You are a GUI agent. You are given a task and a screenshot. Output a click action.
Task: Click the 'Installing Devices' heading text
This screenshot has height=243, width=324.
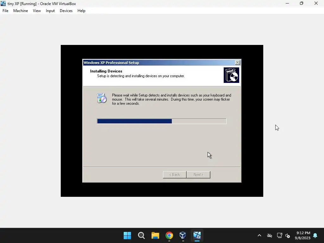click(106, 71)
